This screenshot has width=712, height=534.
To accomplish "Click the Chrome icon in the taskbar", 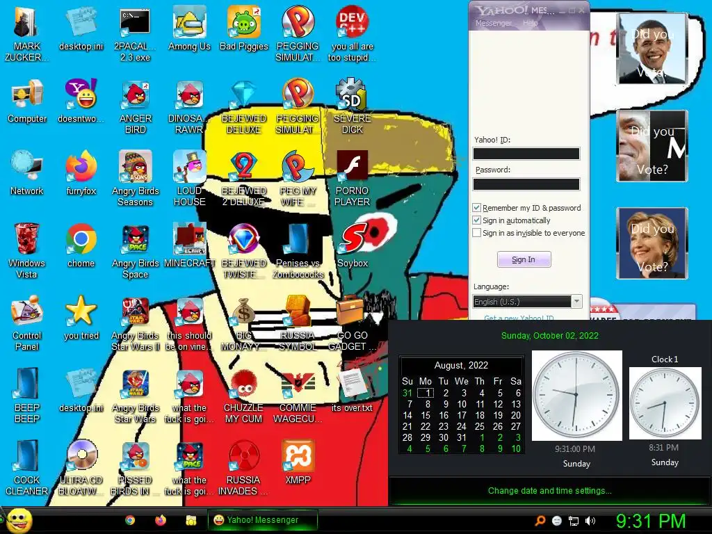I will point(130,520).
